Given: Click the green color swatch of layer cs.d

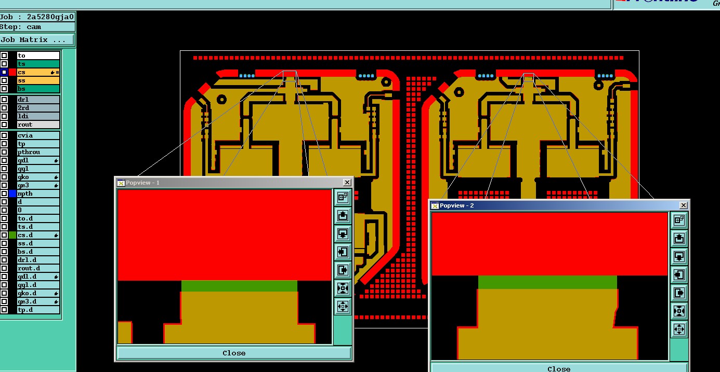Looking at the screenshot, I should click(12, 235).
